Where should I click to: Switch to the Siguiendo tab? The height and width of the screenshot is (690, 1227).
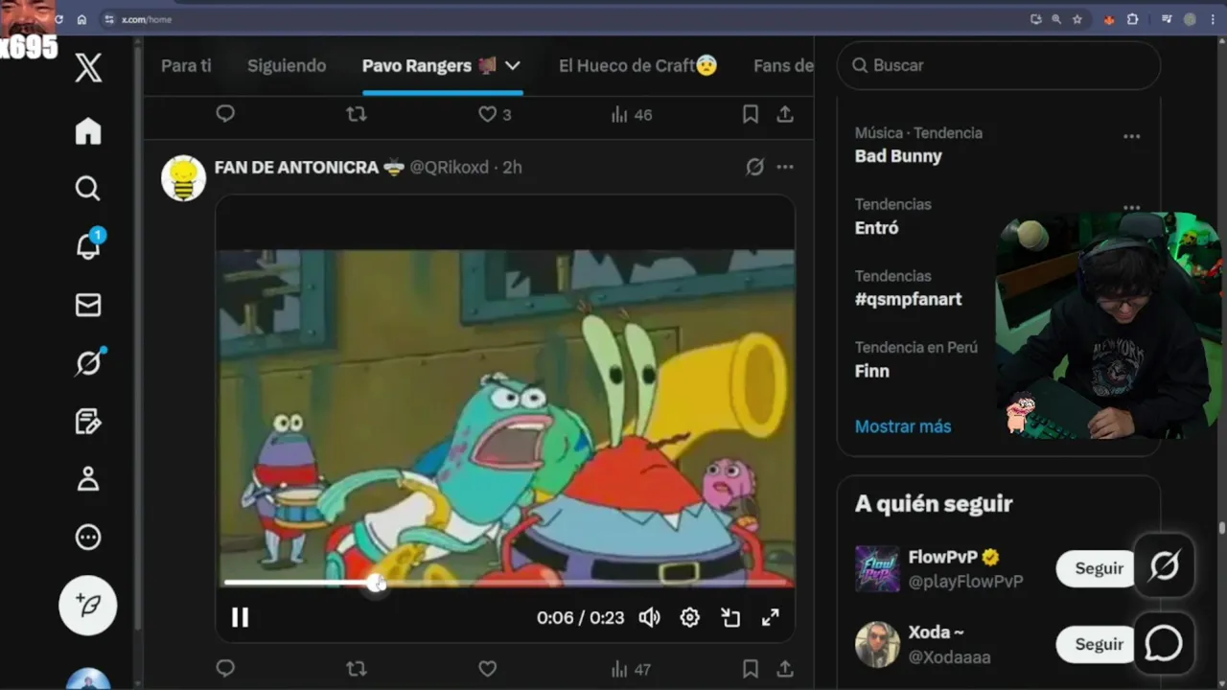click(x=287, y=65)
